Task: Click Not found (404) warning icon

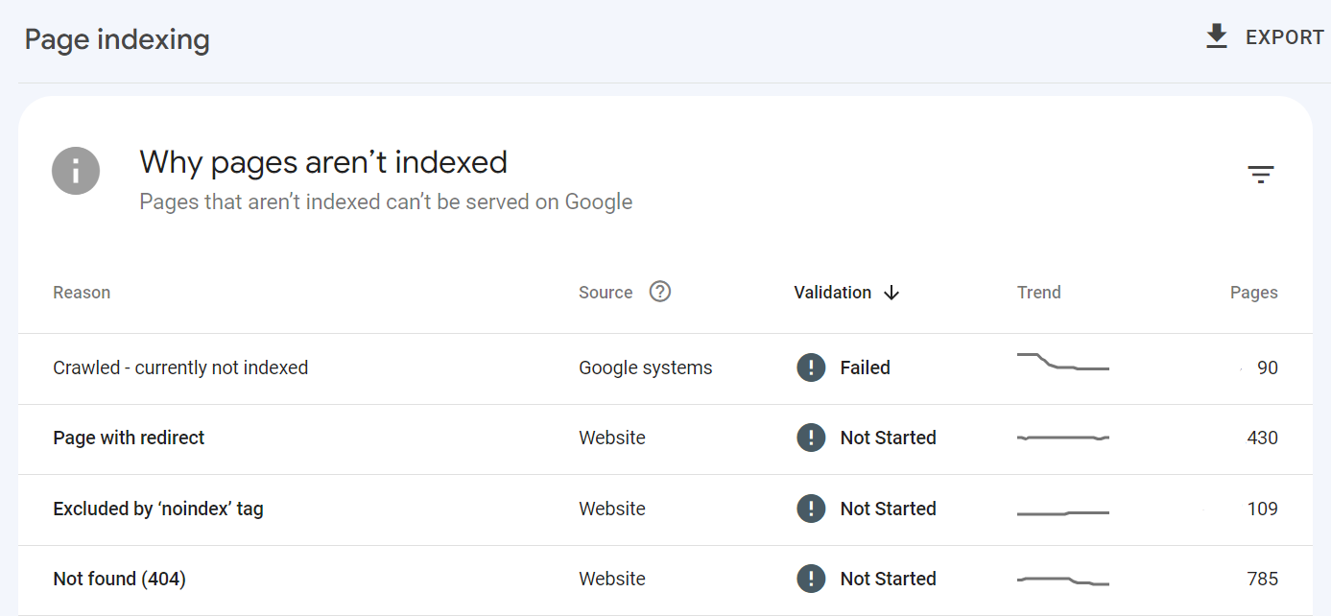Action: [811, 579]
